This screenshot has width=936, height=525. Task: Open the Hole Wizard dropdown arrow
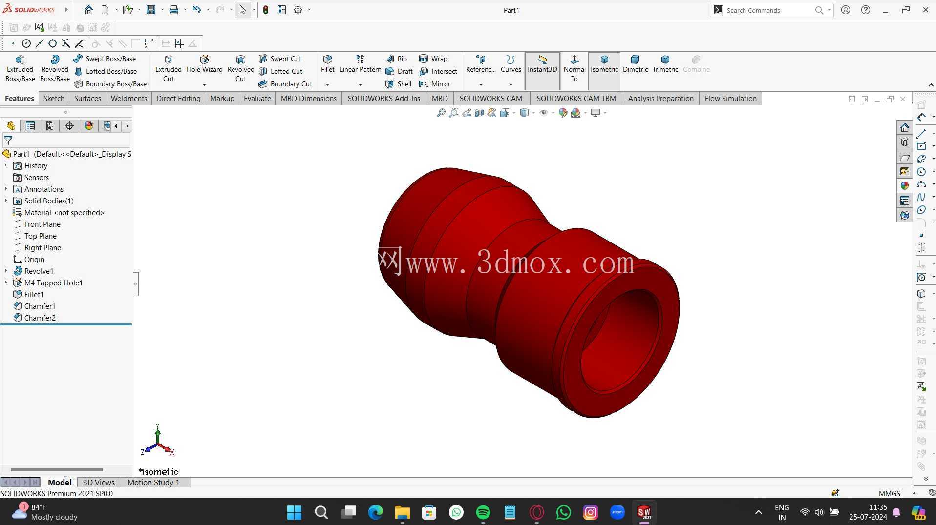click(204, 85)
